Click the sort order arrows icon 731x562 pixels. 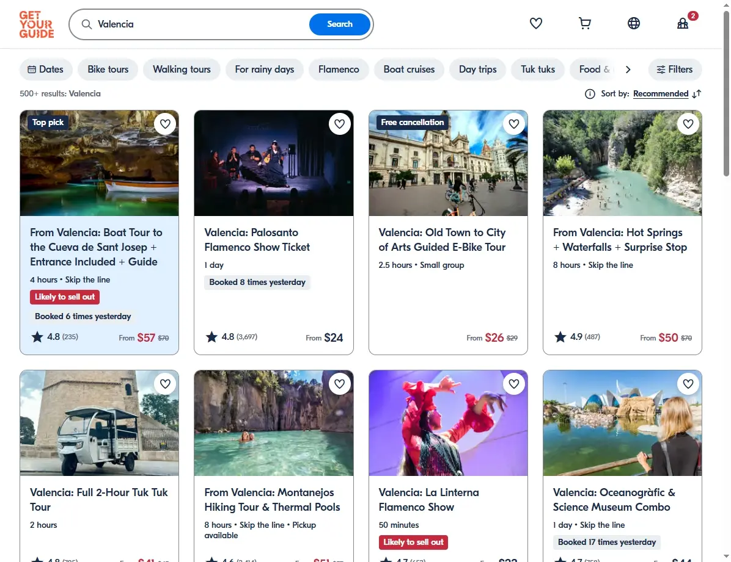(697, 94)
